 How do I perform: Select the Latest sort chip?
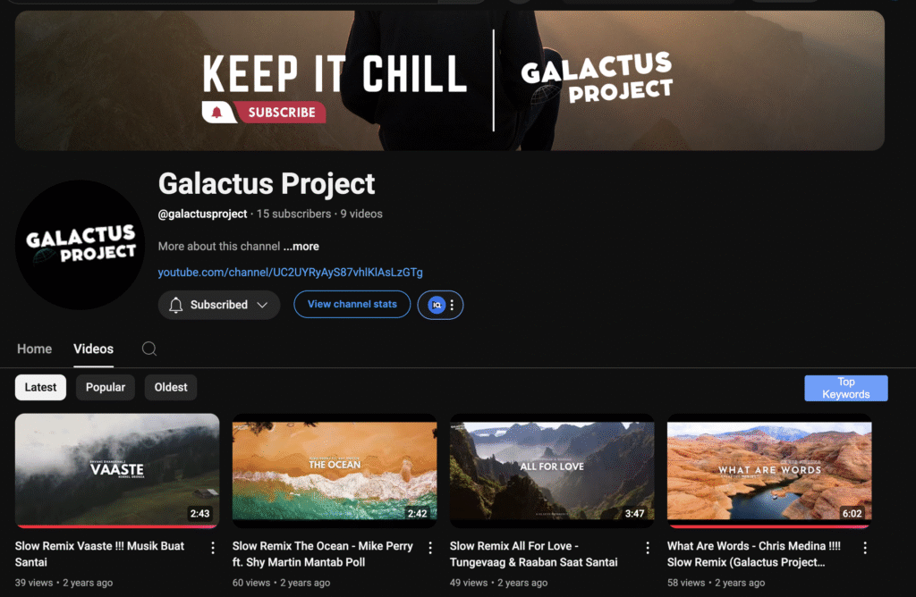point(40,388)
